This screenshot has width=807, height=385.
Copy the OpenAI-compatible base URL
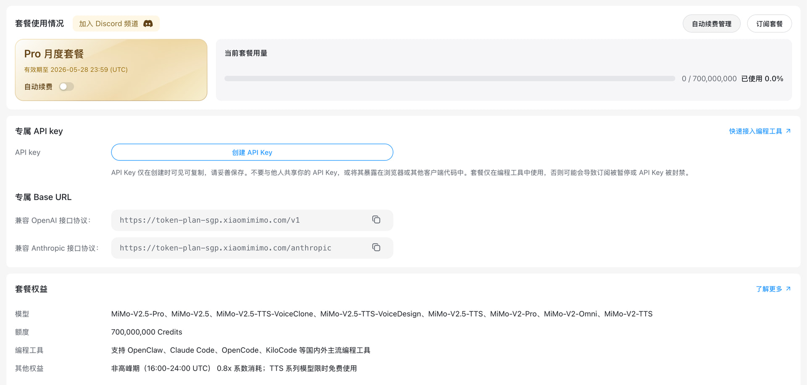tap(376, 220)
